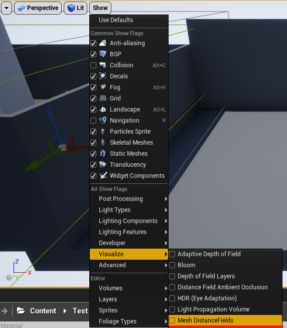Uncheck the BSP checkbox
Screen dimensions: 287x328
[93, 54]
